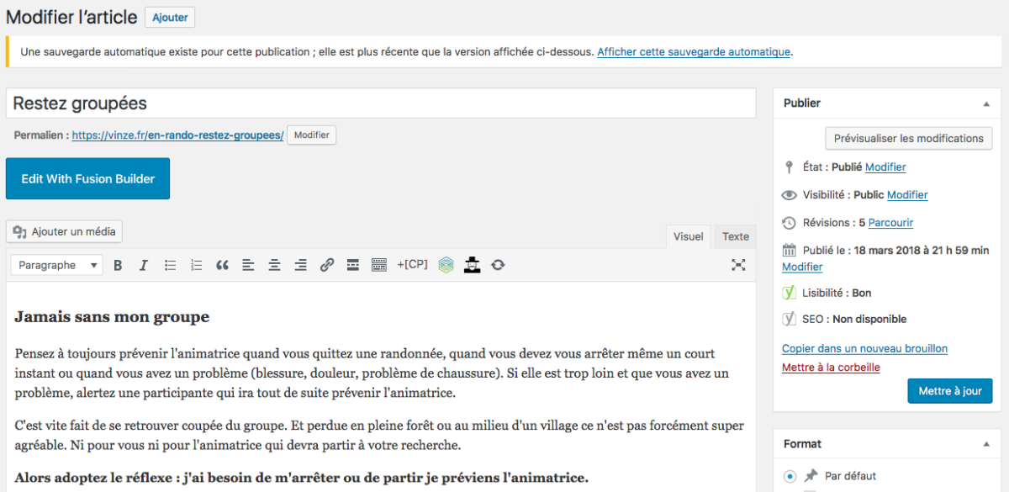Enter distraction-free fullscreen mode
Screen dimensions: 1009x492
coord(738,265)
